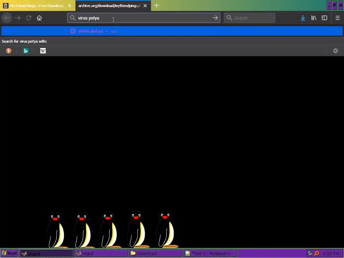The width and height of the screenshot is (344, 258).
Task: Switch to Notepad++ taskbar window
Action: [x=211, y=253]
